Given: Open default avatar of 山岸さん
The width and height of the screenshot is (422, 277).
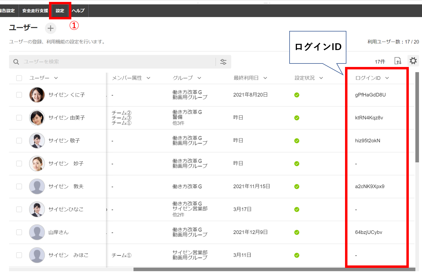Looking at the screenshot, I should 37,232.
